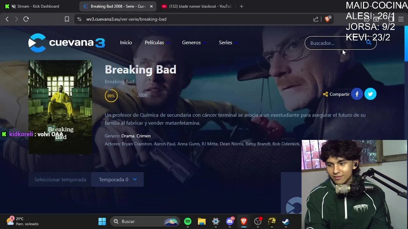Bookmark this page with the bookmark icon

click(x=67, y=19)
